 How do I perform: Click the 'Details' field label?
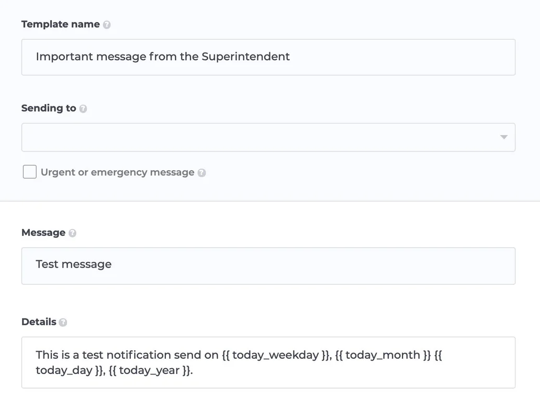[x=39, y=322]
